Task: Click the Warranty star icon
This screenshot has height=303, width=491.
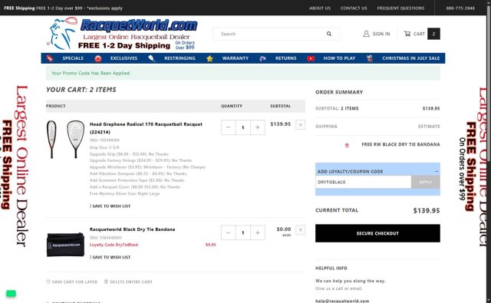Action: click(x=209, y=58)
